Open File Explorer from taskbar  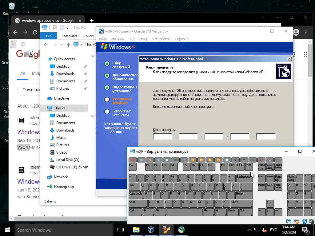(136, 230)
